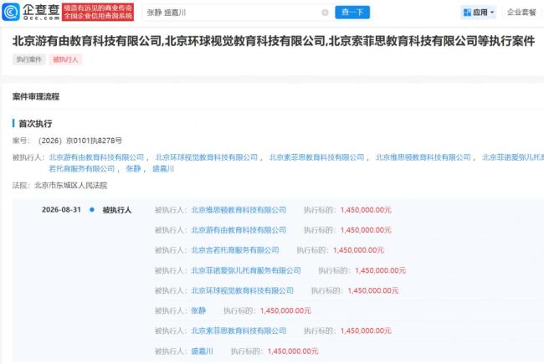Screen dimensions: 544x364
Task: Click the 案件审理流程 heading
Action: point(36,96)
